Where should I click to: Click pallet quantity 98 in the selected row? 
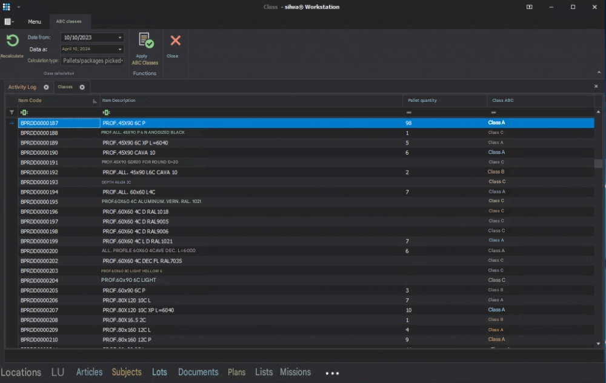408,123
